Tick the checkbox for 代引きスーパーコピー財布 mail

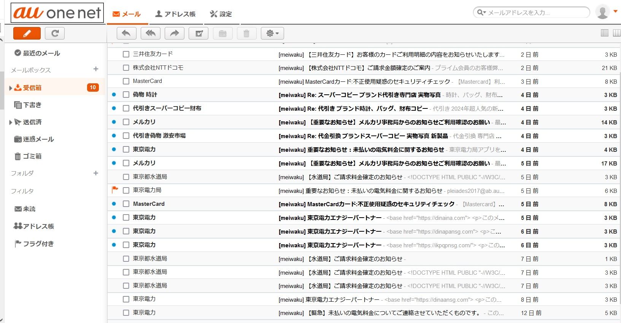126,108
